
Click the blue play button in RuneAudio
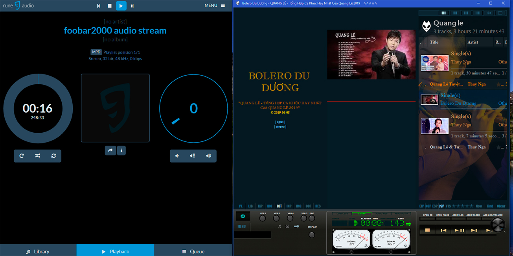[x=121, y=6]
